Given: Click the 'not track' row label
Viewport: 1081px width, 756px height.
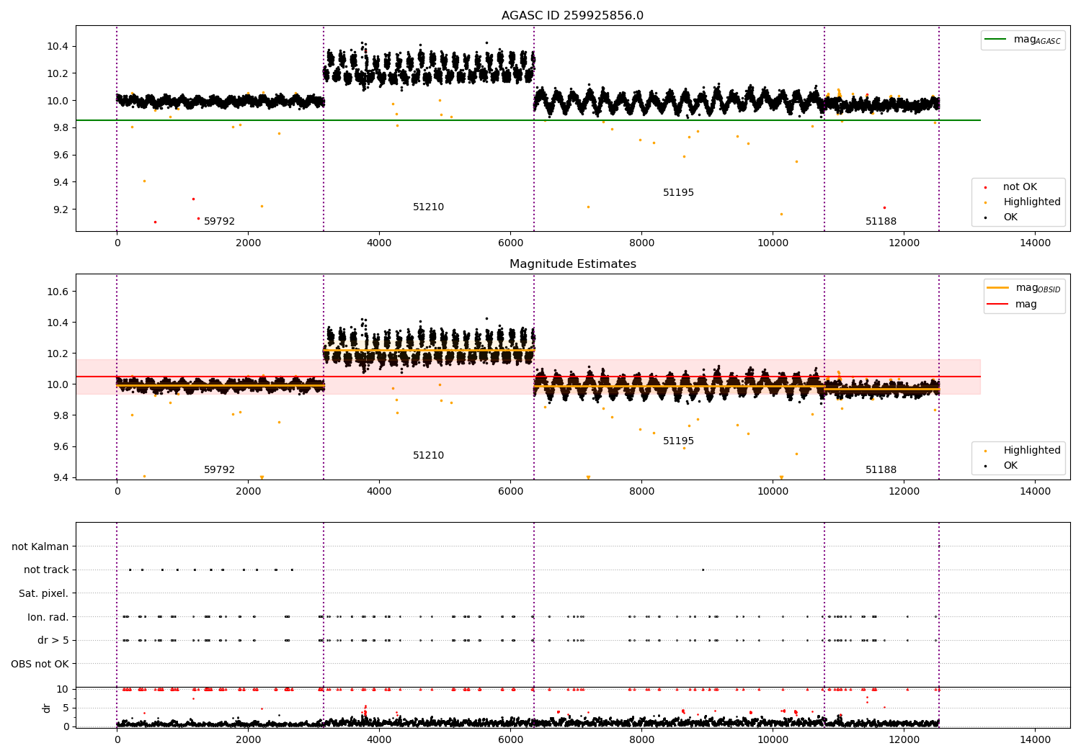Looking at the screenshot, I should (46, 570).
